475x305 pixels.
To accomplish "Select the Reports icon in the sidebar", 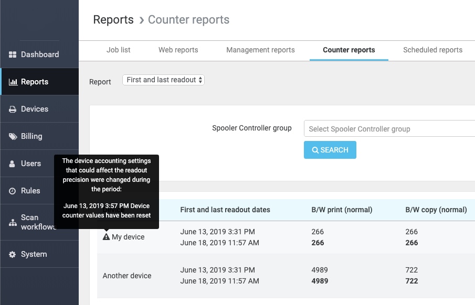I will [13, 81].
